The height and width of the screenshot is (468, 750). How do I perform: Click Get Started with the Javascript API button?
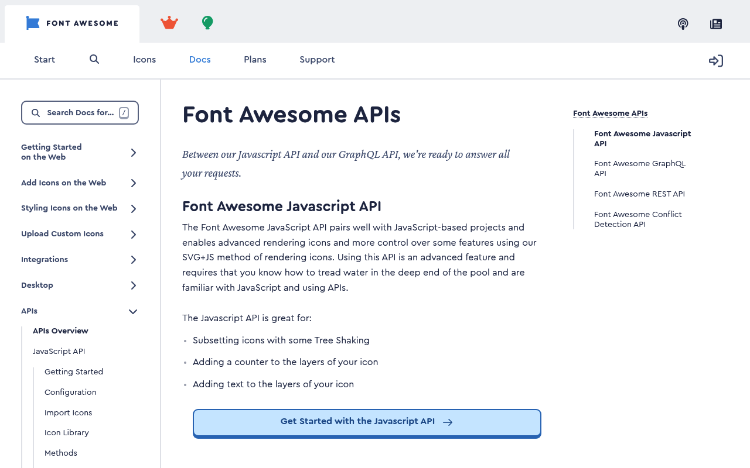coord(367,422)
